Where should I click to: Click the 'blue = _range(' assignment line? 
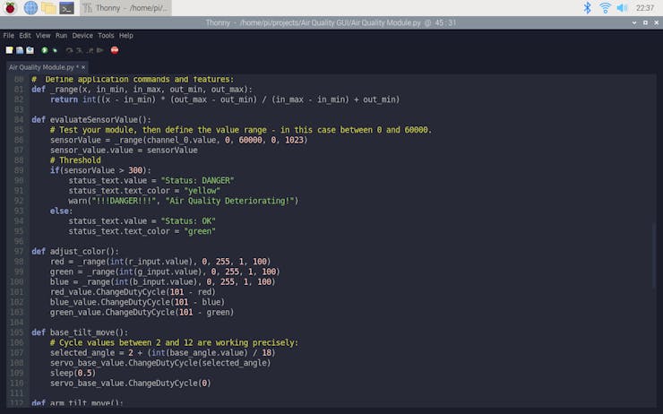162,282
